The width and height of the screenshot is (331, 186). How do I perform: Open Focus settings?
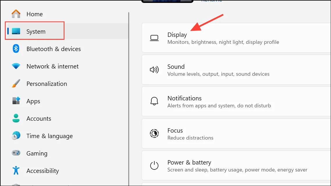click(x=237, y=134)
